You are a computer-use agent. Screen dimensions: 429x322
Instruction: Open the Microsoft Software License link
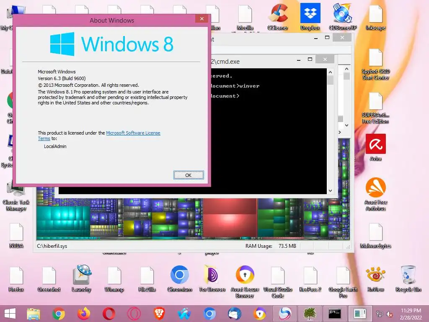pos(133,133)
